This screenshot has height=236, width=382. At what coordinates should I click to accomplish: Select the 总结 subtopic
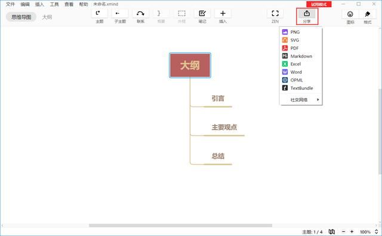click(x=218, y=156)
